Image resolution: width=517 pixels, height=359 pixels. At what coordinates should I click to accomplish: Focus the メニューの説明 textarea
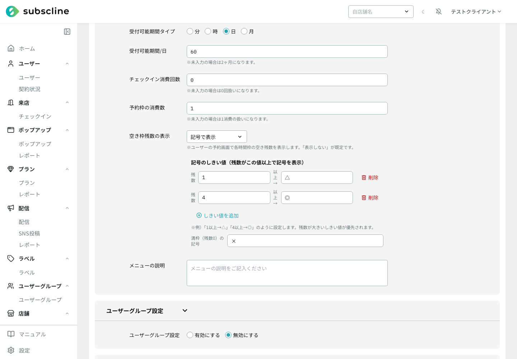pyautogui.click(x=287, y=273)
